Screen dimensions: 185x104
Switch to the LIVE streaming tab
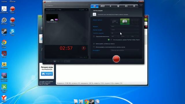click(102, 6)
